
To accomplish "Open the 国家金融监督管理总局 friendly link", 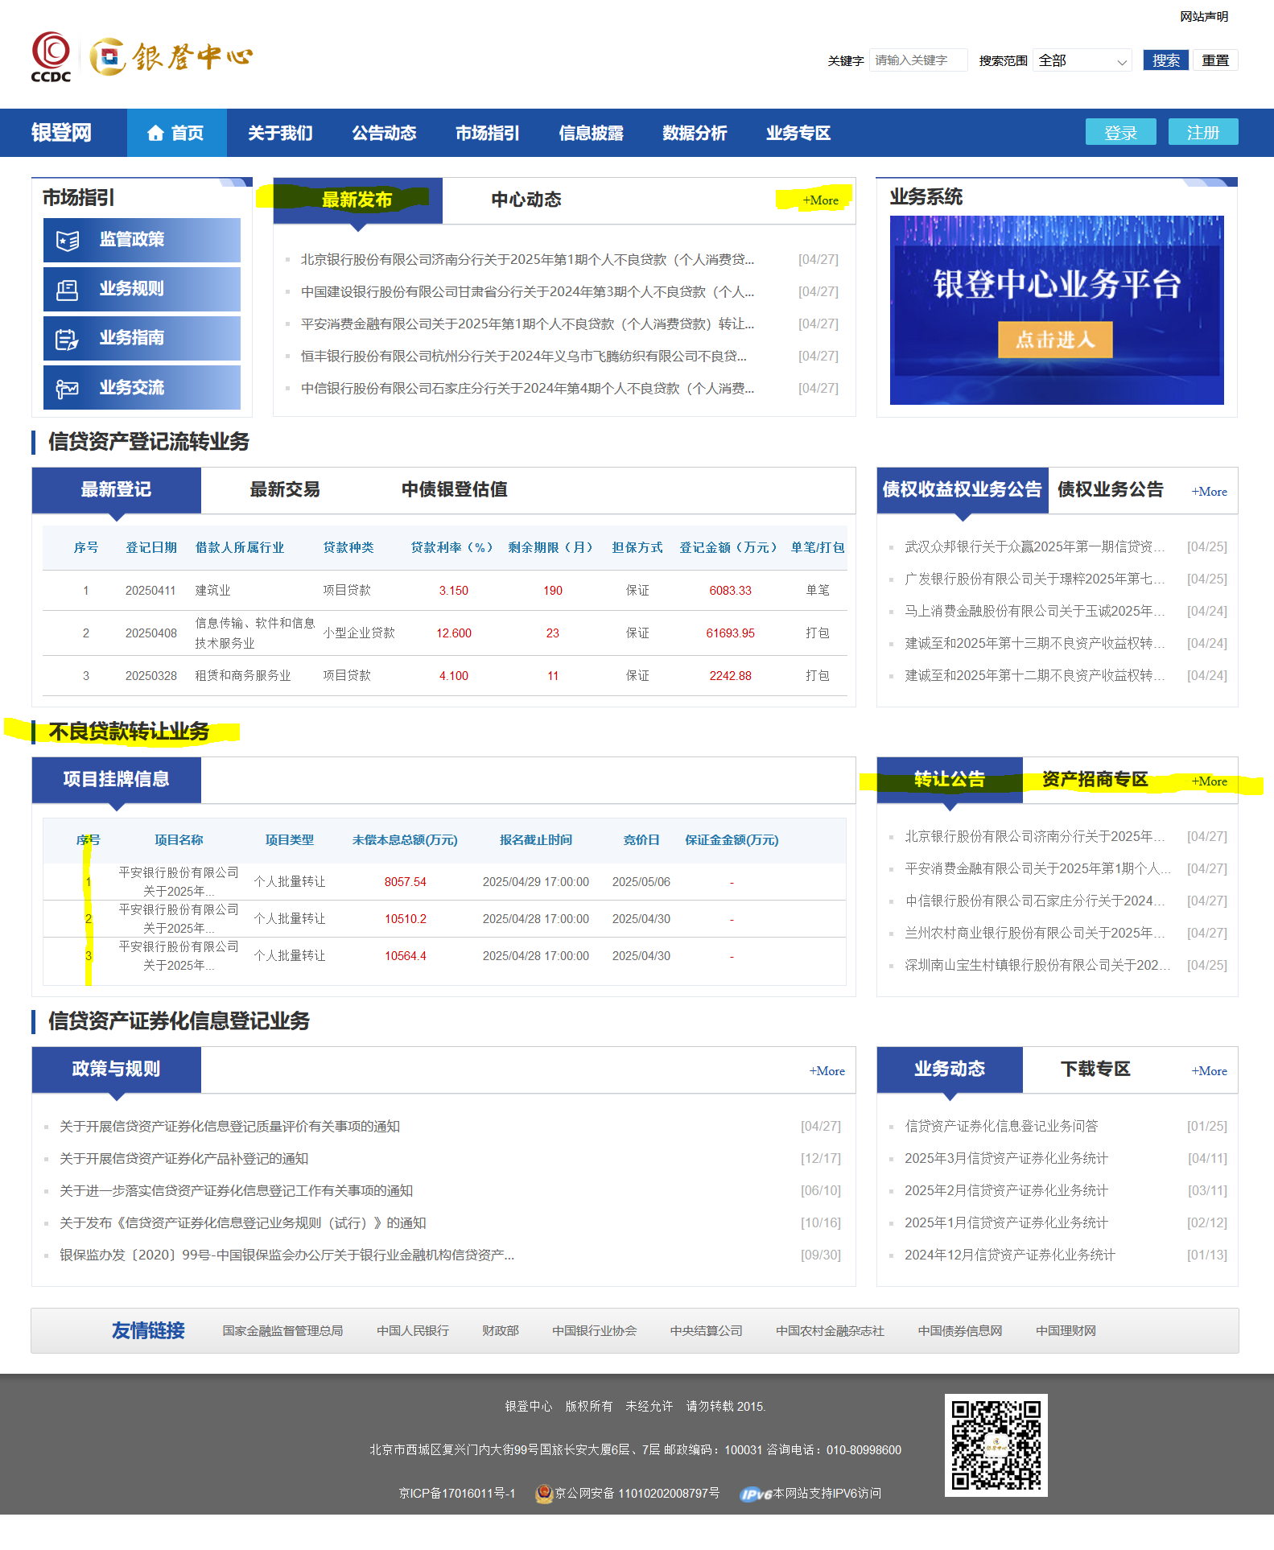I will point(282,1331).
